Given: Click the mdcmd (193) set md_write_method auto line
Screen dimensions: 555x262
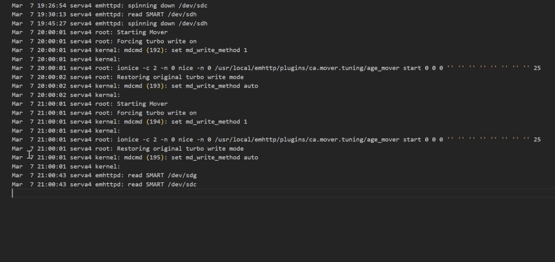Looking at the screenshot, I should (x=135, y=86).
